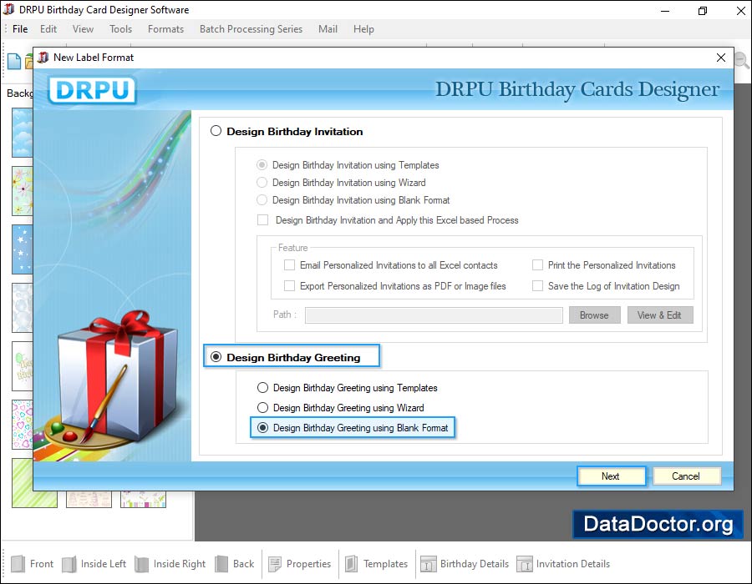Click the Back page icon

coord(221,564)
